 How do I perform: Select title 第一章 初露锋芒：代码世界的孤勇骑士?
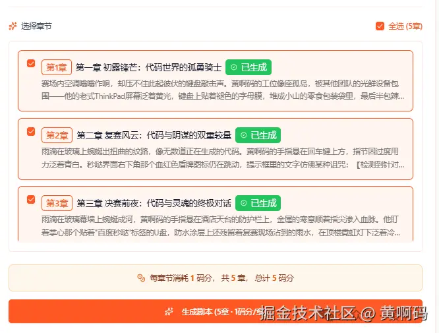pyautogui.click(x=148, y=67)
